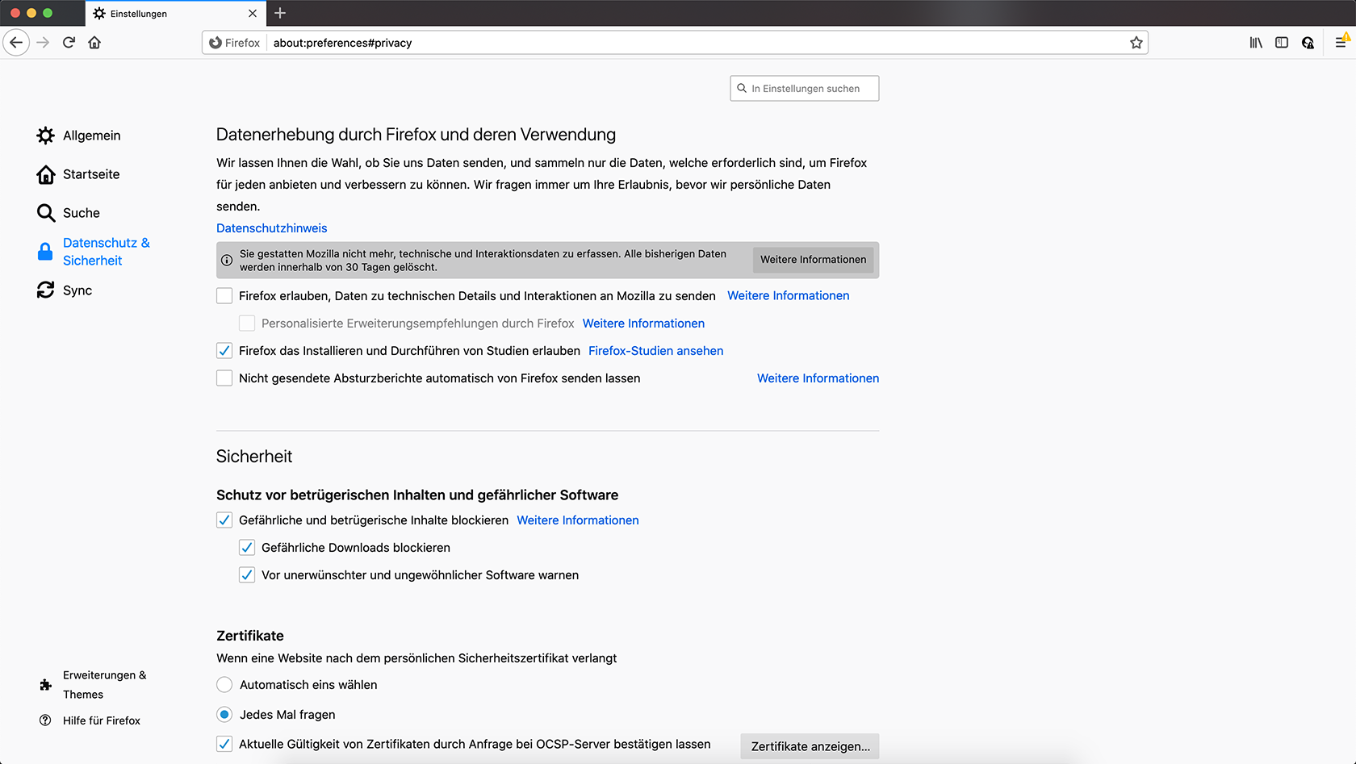Open Weitere Informationen for Erweiterungsempfehlungen

point(643,324)
